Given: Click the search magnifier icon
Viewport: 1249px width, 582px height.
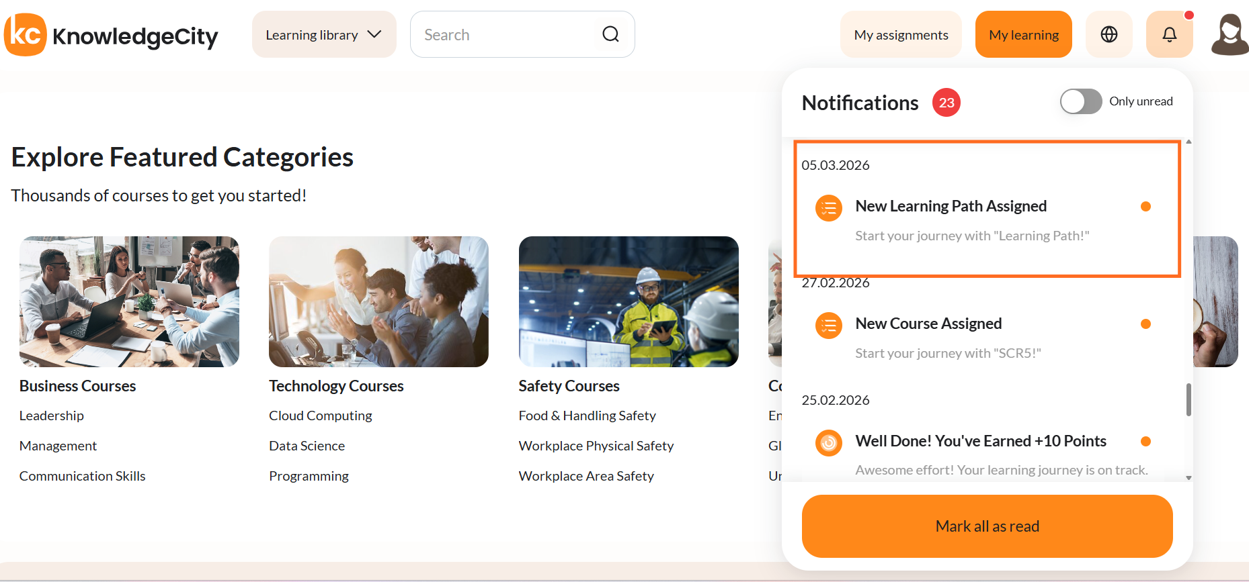Looking at the screenshot, I should pyautogui.click(x=610, y=34).
